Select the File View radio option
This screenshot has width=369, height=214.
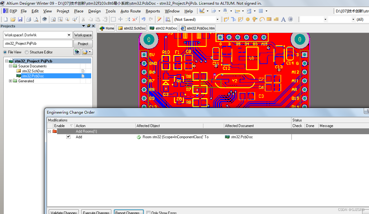click(5, 52)
